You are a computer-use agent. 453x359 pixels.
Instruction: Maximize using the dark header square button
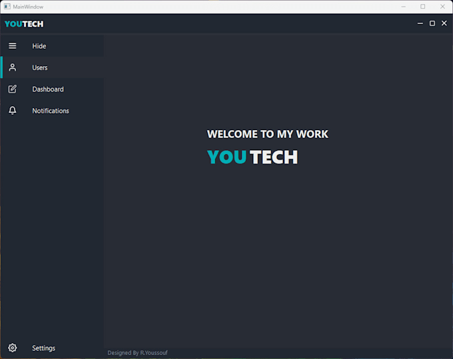(432, 23)
